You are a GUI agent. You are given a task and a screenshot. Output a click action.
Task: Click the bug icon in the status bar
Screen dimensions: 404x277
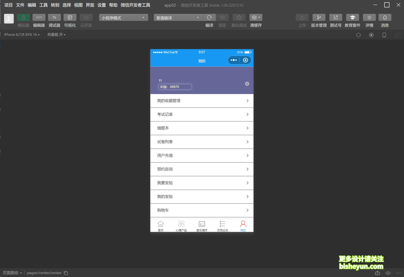(377, 273)
